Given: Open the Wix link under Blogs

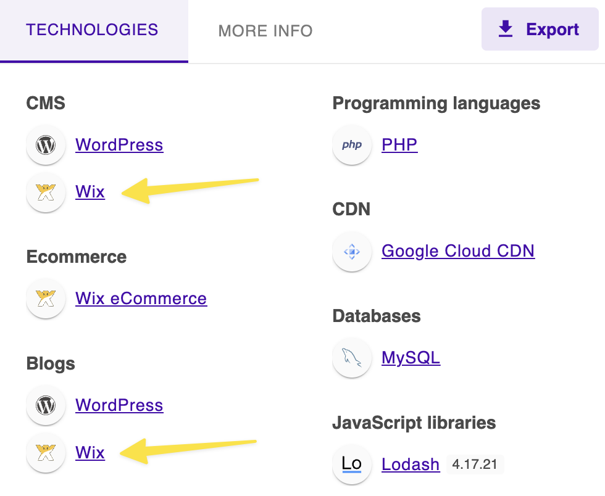Looking at the screenshot, I should point(90,453).
